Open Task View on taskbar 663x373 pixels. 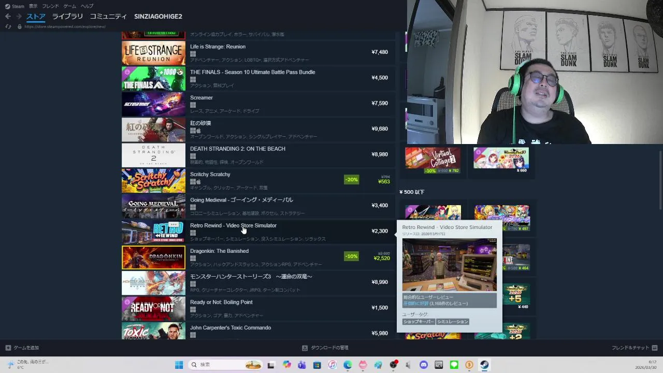click(271, 365)
